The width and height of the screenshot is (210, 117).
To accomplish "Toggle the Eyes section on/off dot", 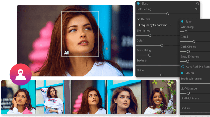I will click(182, 21).
